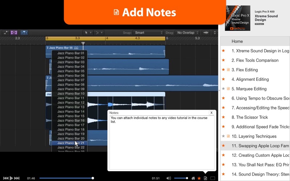Click the orange favorite star in player bar
Screen dimensions: 290x181
pos(199,178)
